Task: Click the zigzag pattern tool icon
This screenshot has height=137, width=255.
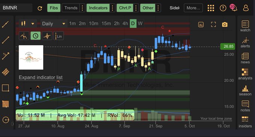Action: (x=24, y=36)
